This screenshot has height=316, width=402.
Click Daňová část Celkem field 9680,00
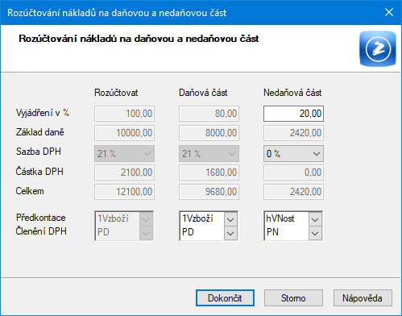209,192
